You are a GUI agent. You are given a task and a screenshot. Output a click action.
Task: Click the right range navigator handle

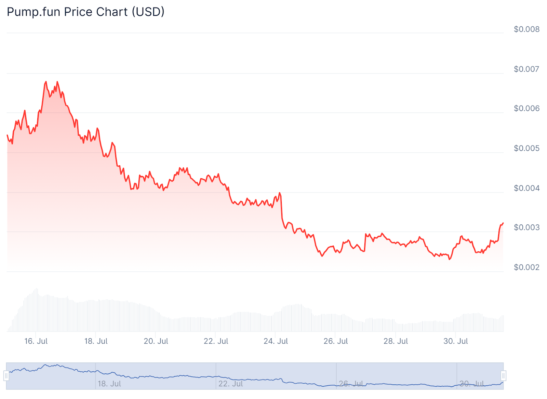(x=503, y=376)
